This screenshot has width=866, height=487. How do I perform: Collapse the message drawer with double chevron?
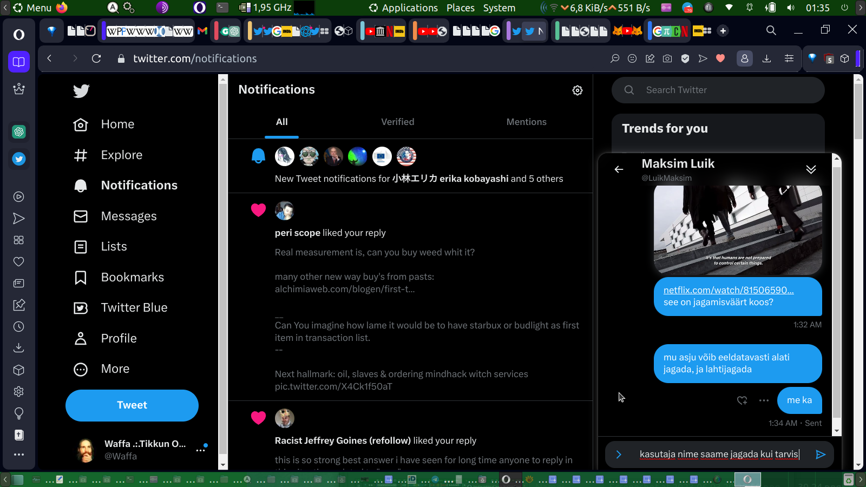(811, 169)
